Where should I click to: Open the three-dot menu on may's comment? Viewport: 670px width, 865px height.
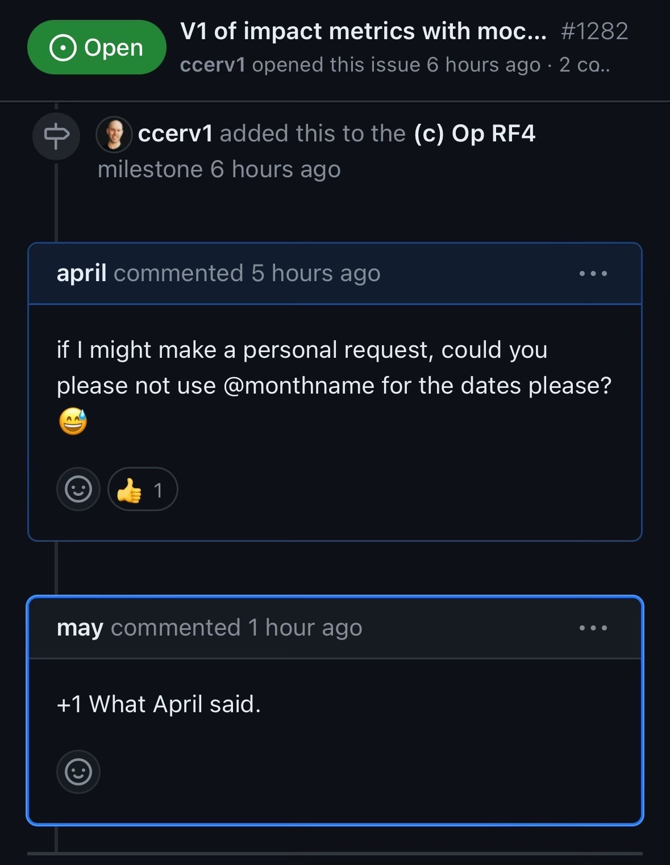(x=593, y=628)
